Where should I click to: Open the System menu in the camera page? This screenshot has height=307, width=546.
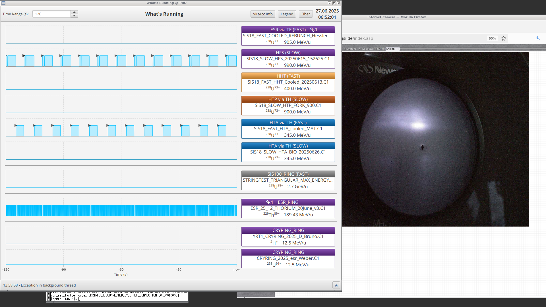351,49
